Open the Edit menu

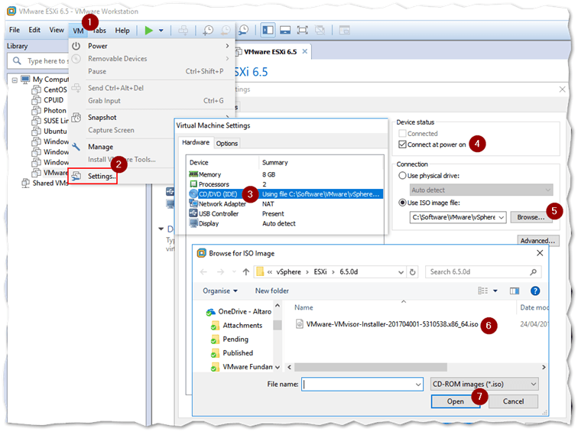point(34,30)
